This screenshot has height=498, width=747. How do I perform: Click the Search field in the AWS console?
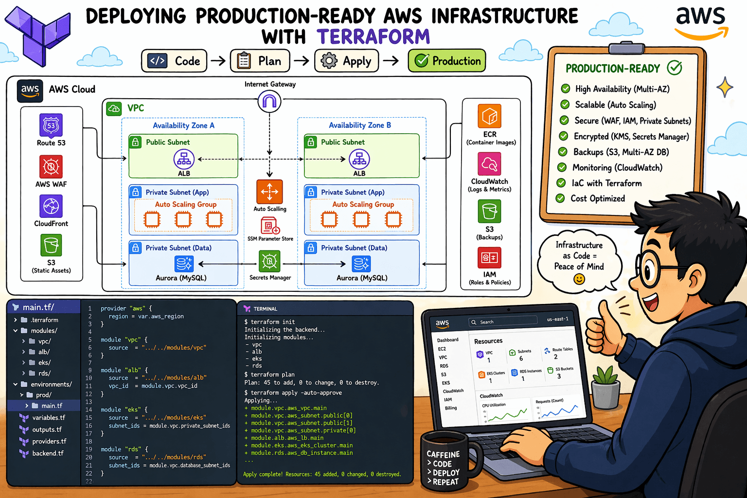point(502,321)
